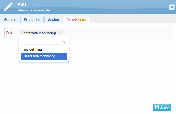The image size is (176, 114).
Task: Collapse dropdown using the small arrow
Action: (60, 33)
